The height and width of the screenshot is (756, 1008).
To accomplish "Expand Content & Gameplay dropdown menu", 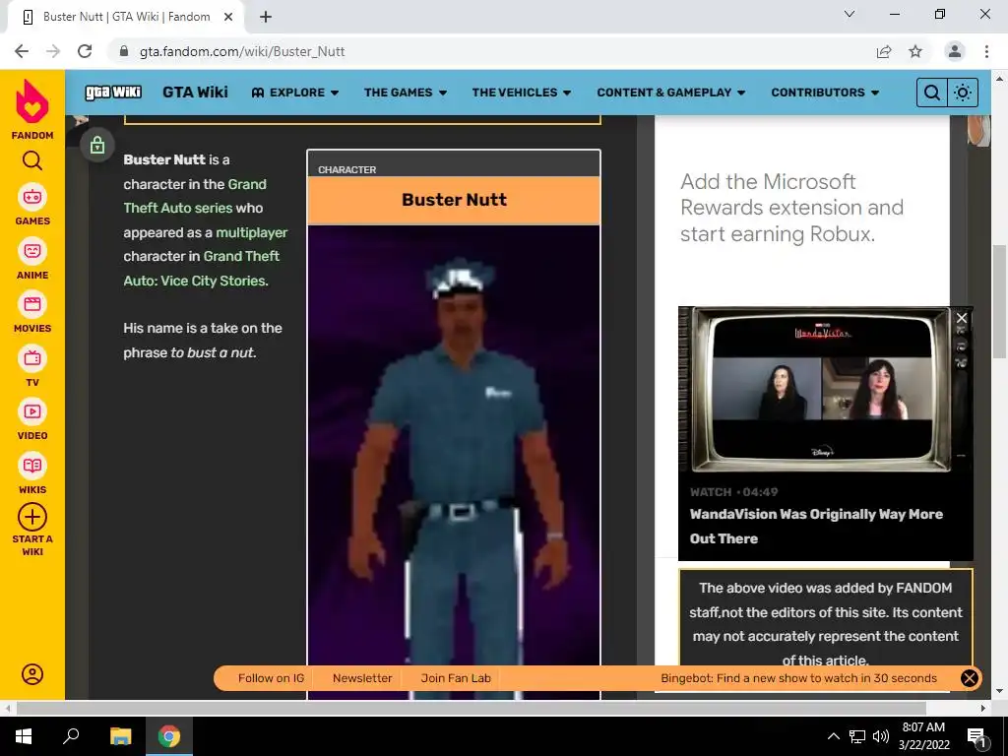I will point(671,93).
